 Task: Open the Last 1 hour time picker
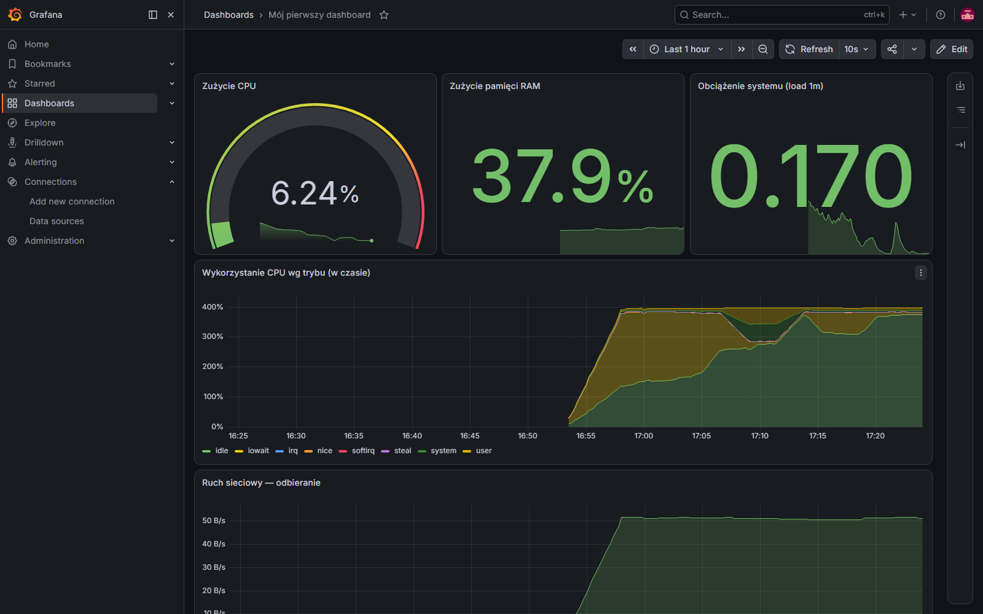click(x=687, y=49)
